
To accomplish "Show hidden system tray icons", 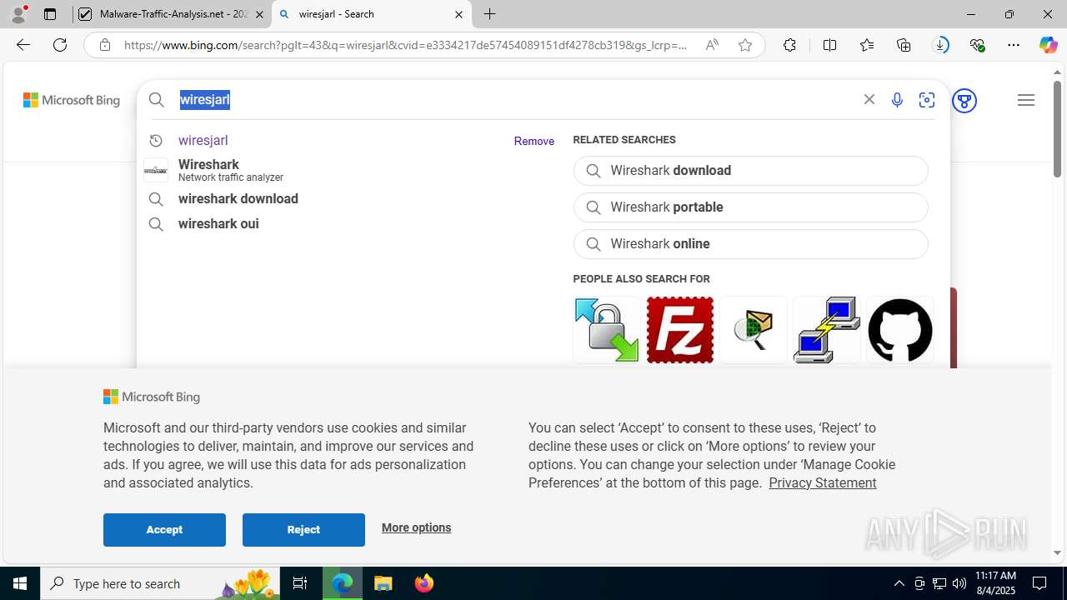I will [899, 583].
